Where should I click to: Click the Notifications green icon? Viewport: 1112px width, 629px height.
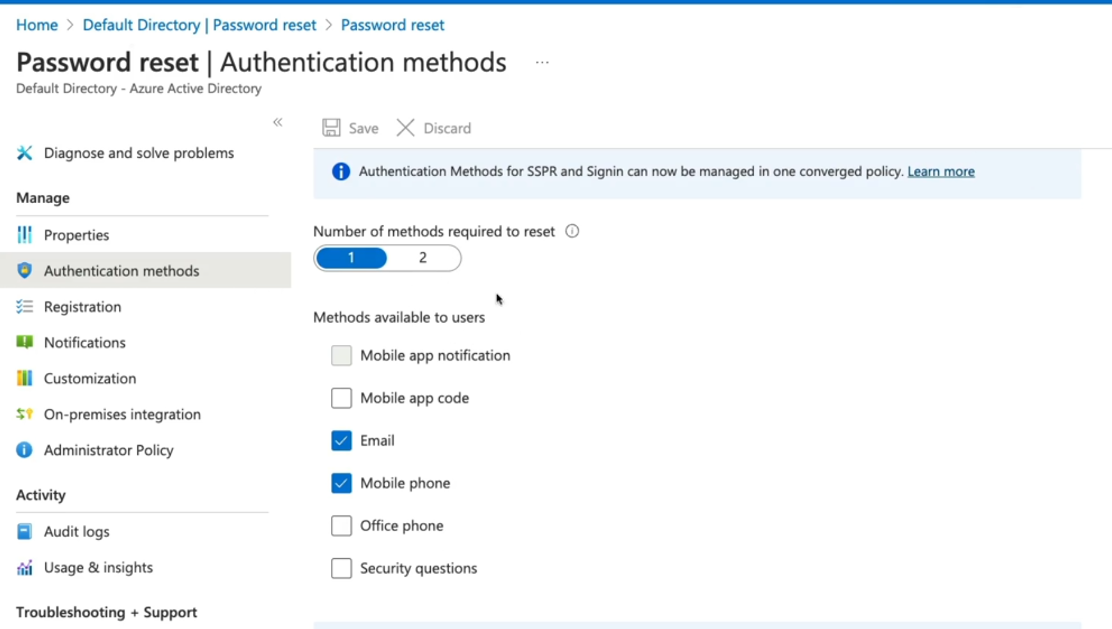(24, 342)
